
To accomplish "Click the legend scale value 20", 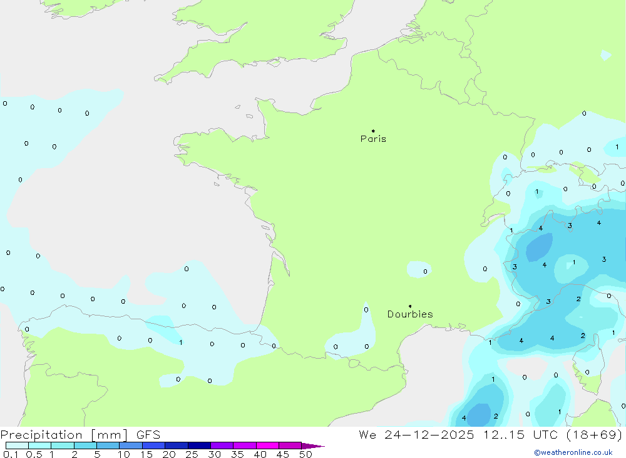I will pos(169,454).
